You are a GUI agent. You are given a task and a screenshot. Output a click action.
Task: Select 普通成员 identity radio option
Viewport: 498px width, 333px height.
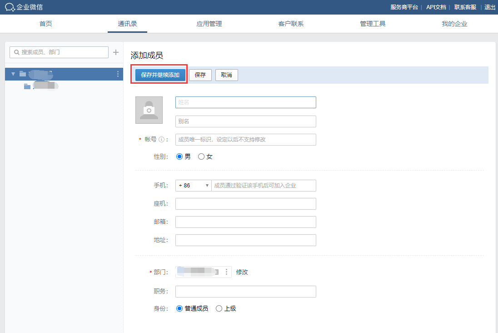179,308
